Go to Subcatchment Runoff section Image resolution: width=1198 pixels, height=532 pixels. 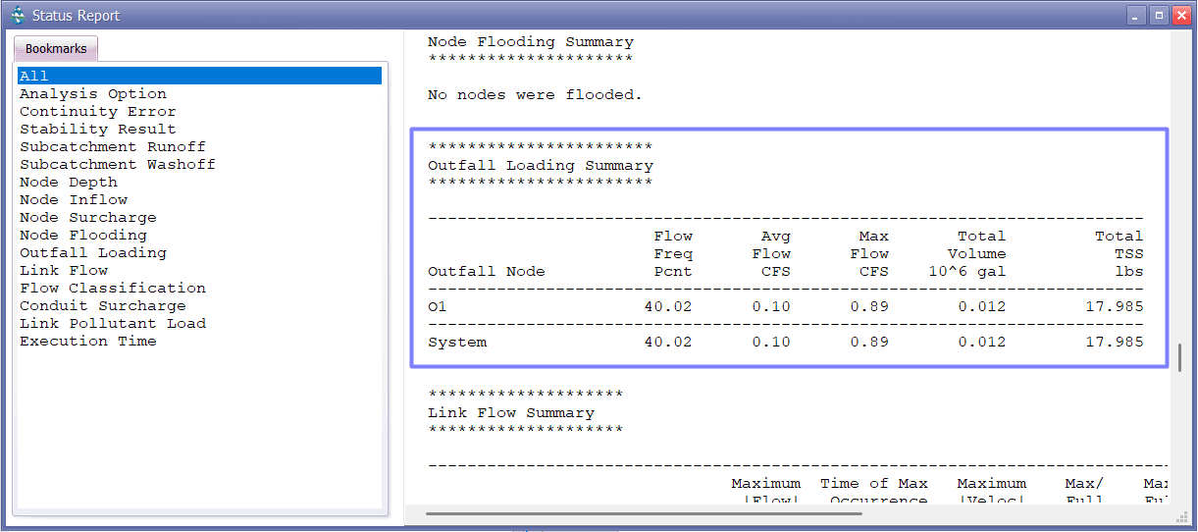tap(113, 146)
